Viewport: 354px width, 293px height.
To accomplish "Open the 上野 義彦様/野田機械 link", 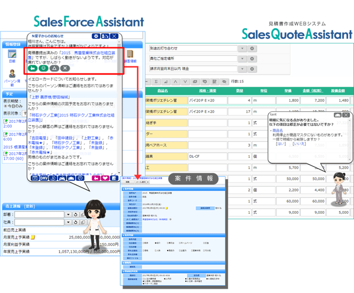I will pos(50,97).
